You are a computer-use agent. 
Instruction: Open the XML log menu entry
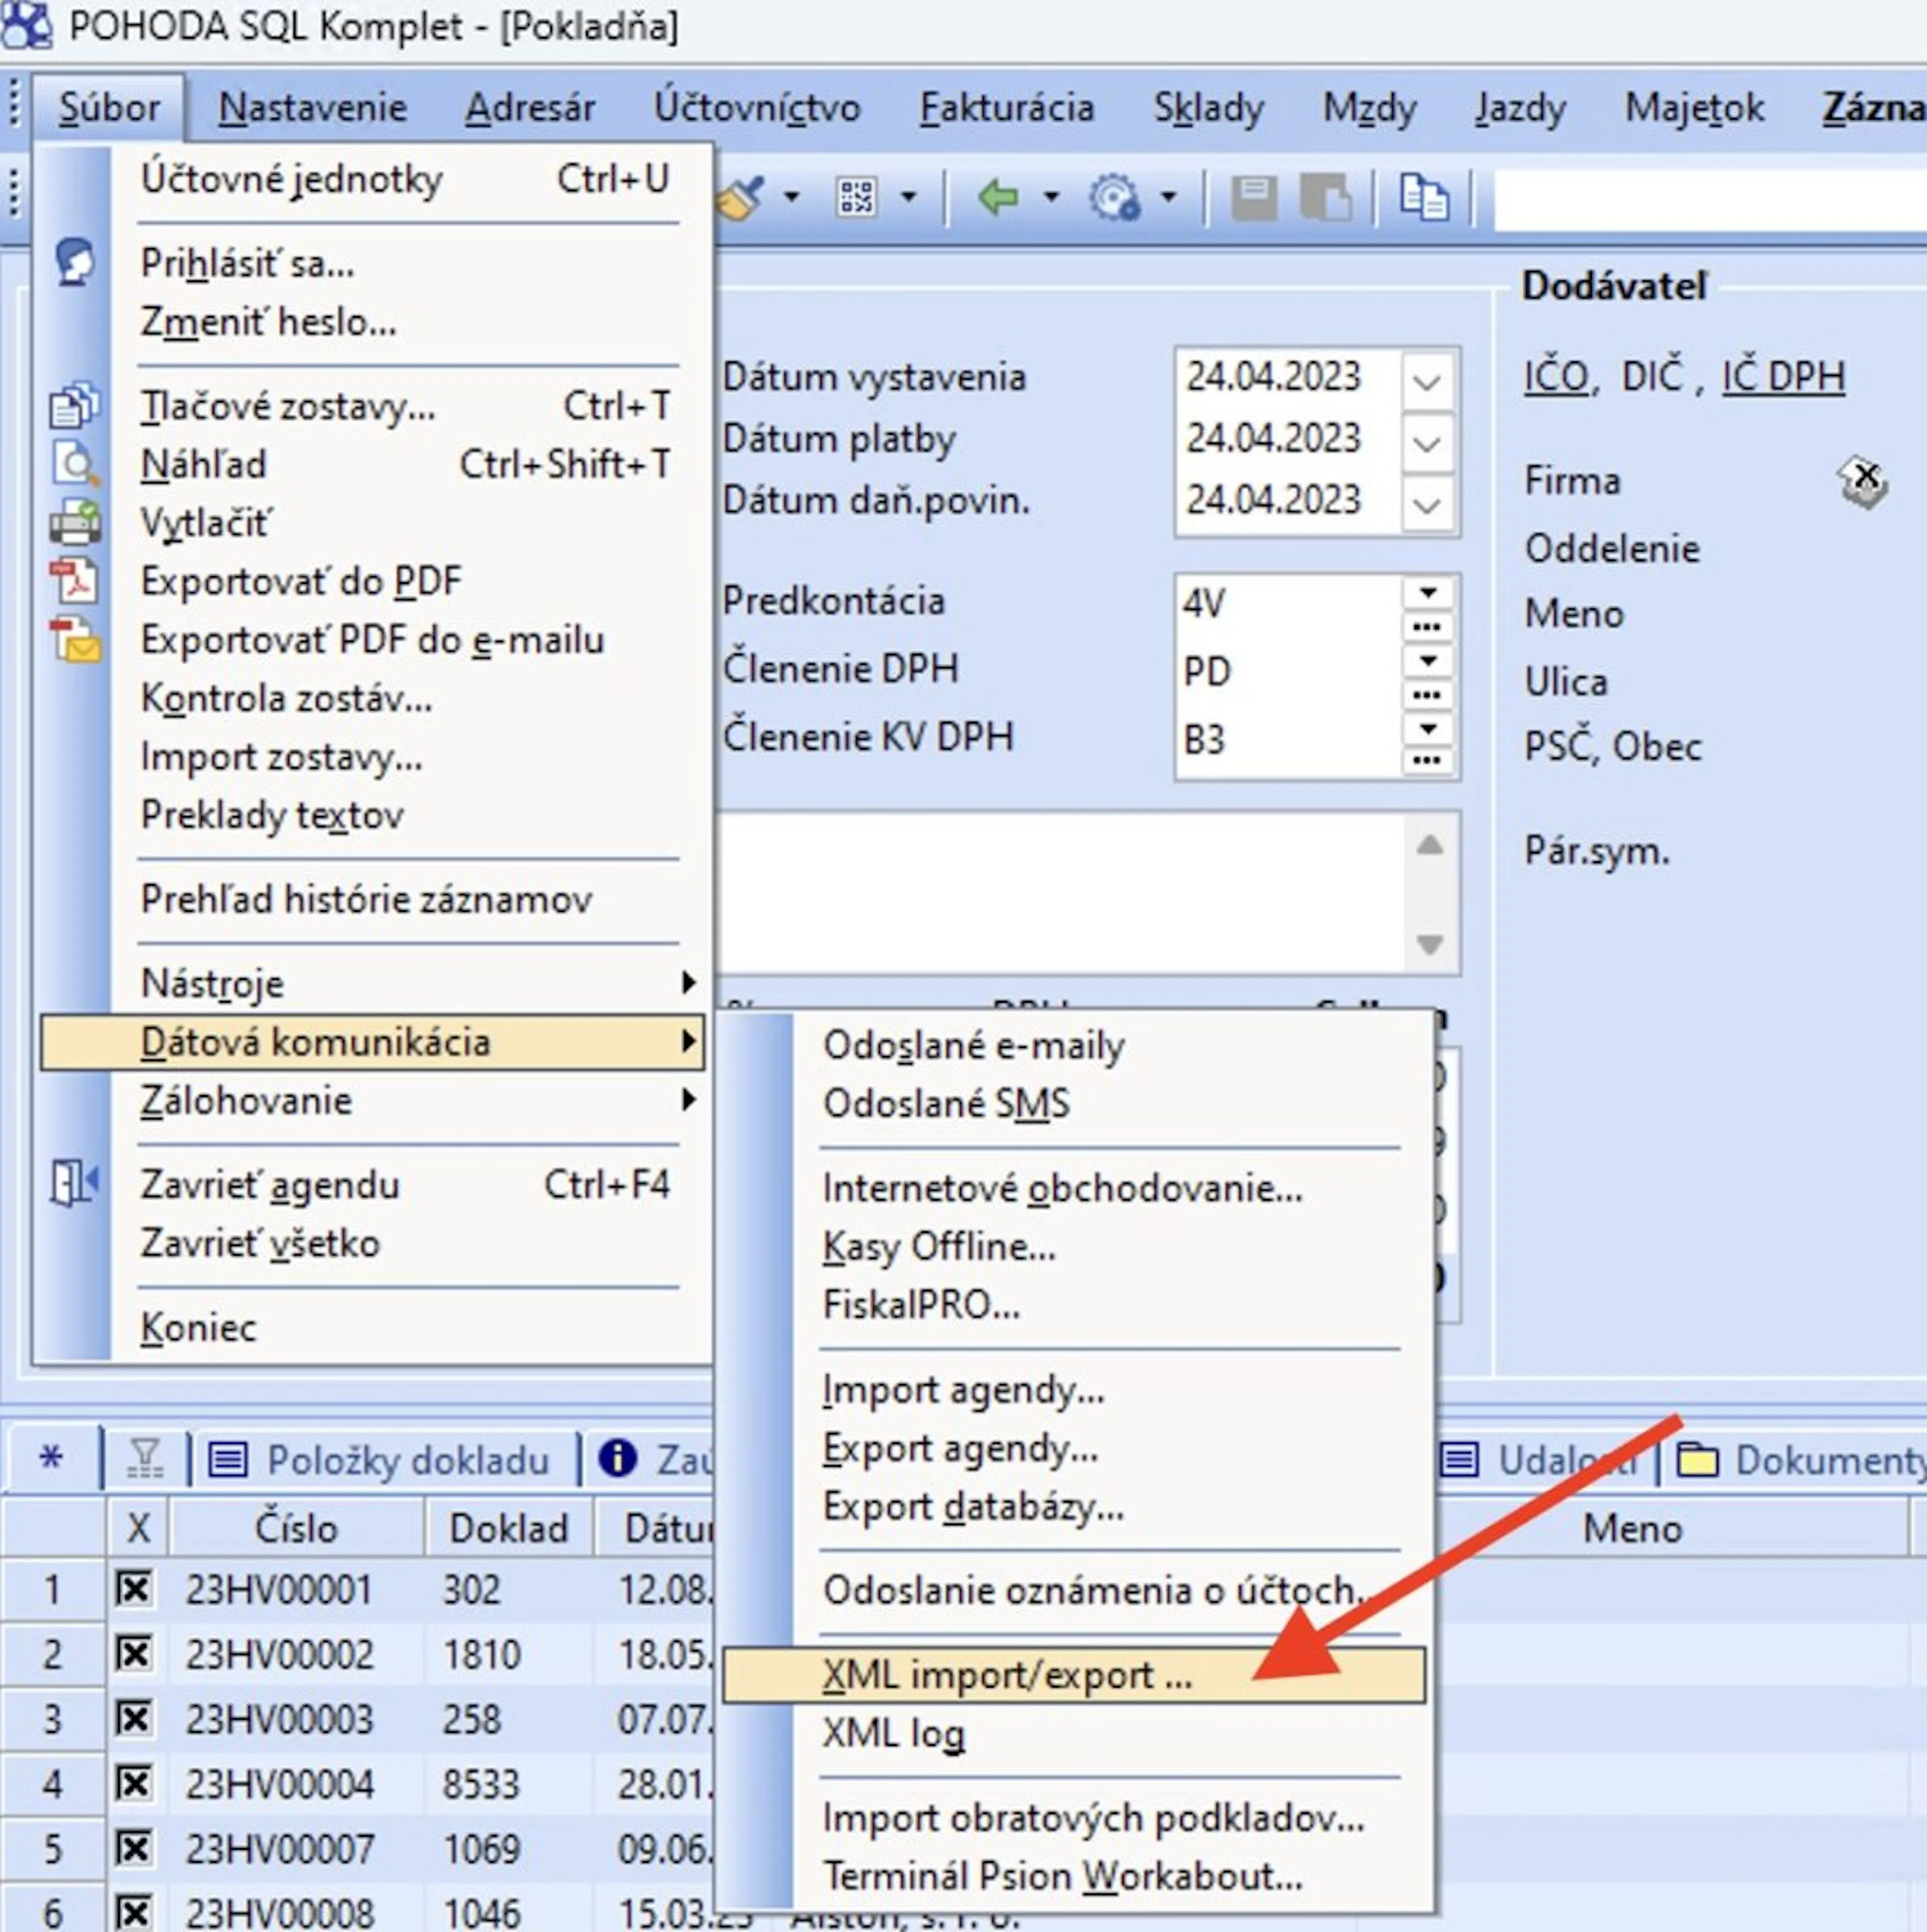click(1073, 1733)
